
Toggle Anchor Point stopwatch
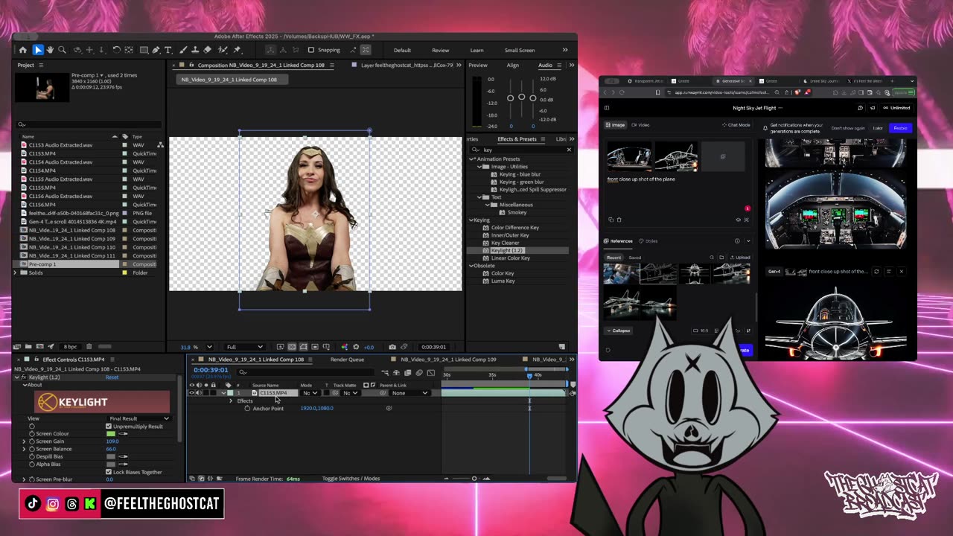pos(247,409)
